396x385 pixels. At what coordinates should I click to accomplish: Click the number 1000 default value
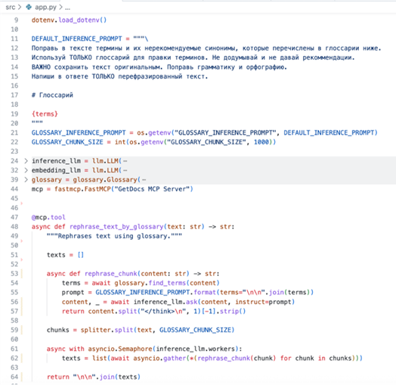261,142
